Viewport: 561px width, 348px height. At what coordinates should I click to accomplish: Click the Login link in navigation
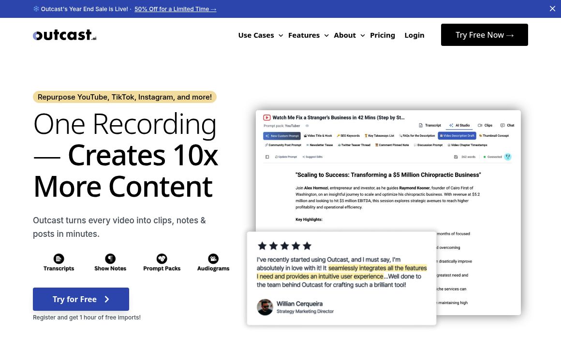coord(414,35)
